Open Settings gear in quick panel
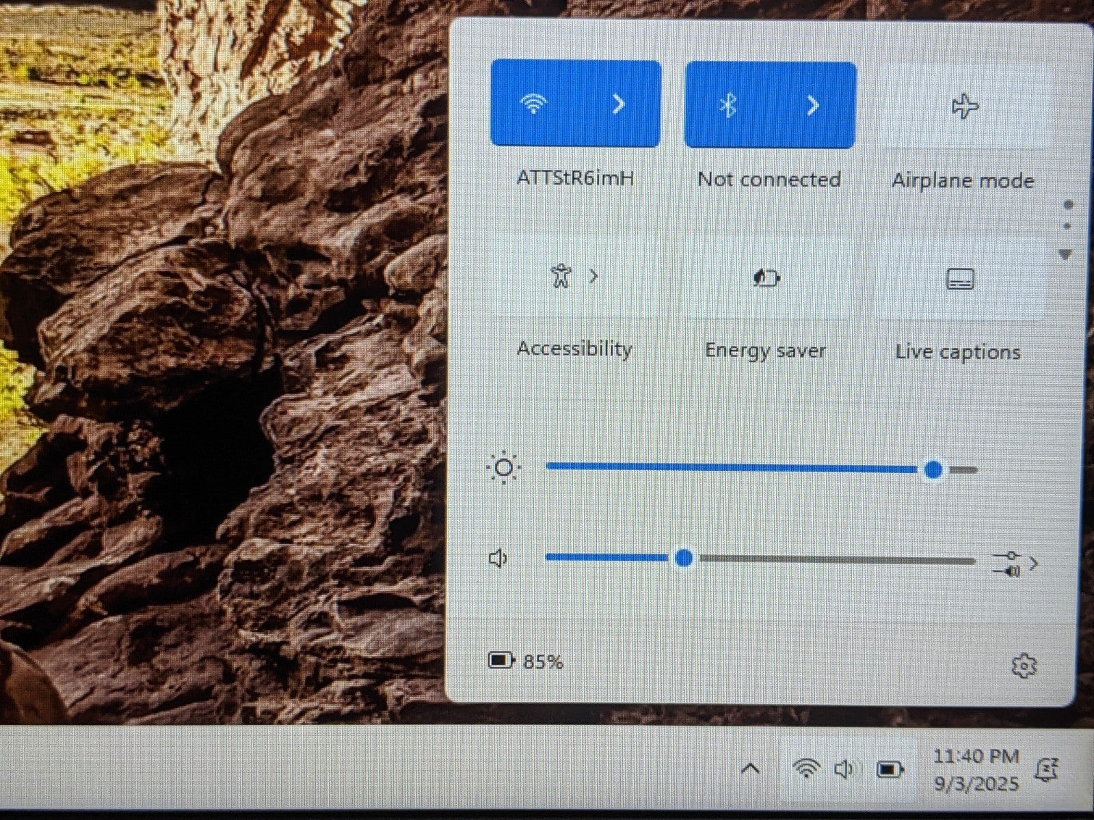Screen dimensions: 1094x820 [x=1024, y=665]
